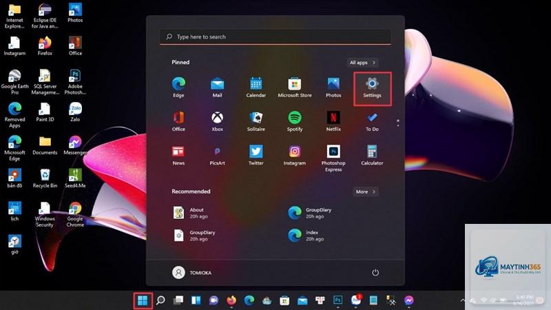This screenshot has width=551, height=310.
Task: Select Zalo desktop shortcut
Action: (x=75, y=112)
